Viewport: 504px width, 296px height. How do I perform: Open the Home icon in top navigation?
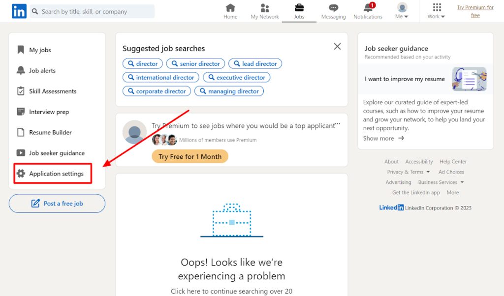230,8
